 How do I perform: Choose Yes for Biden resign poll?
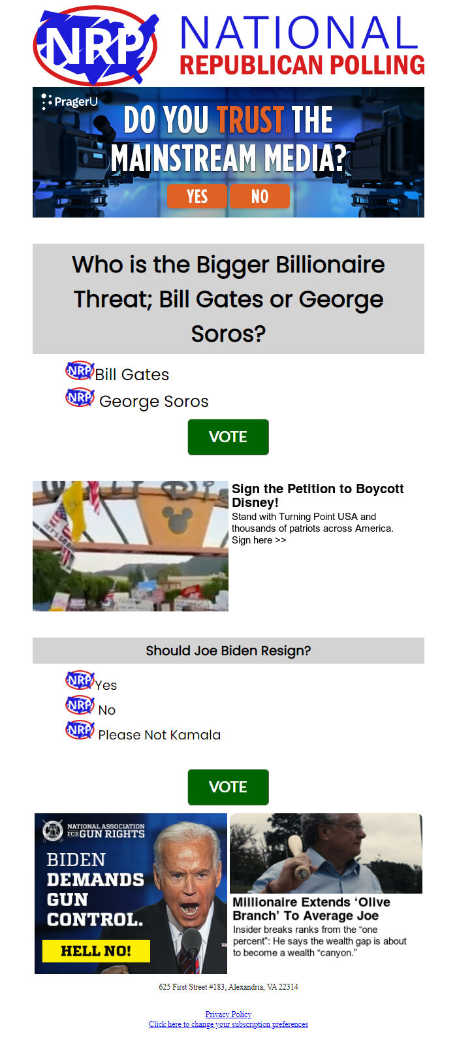80,681
